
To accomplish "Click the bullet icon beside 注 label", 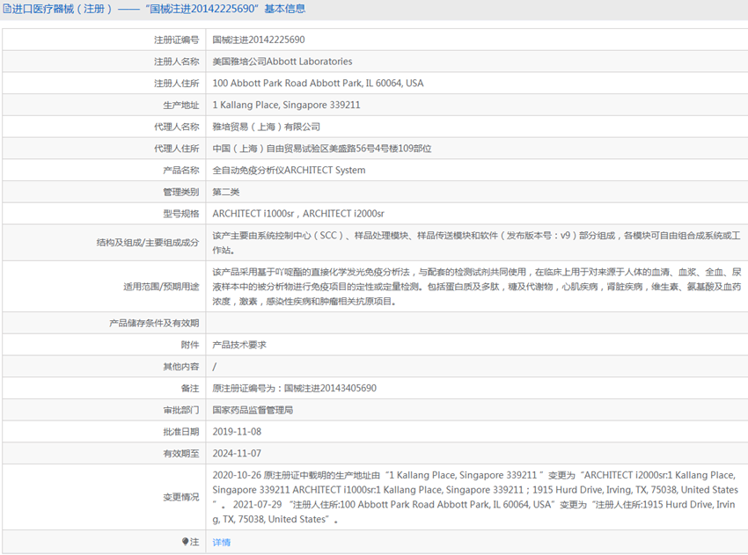I will pyautogui.click(x=185, y=541).
